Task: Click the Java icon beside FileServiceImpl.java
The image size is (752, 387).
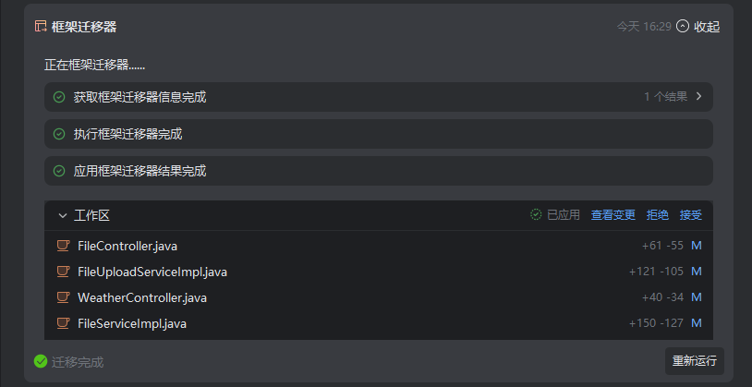Action: (63, 323)
